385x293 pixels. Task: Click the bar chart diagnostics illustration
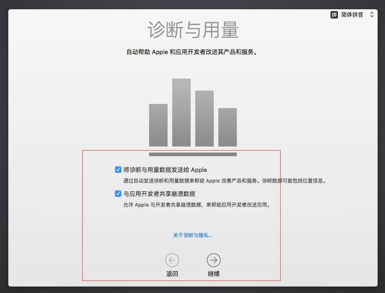(x=193, y=117)
